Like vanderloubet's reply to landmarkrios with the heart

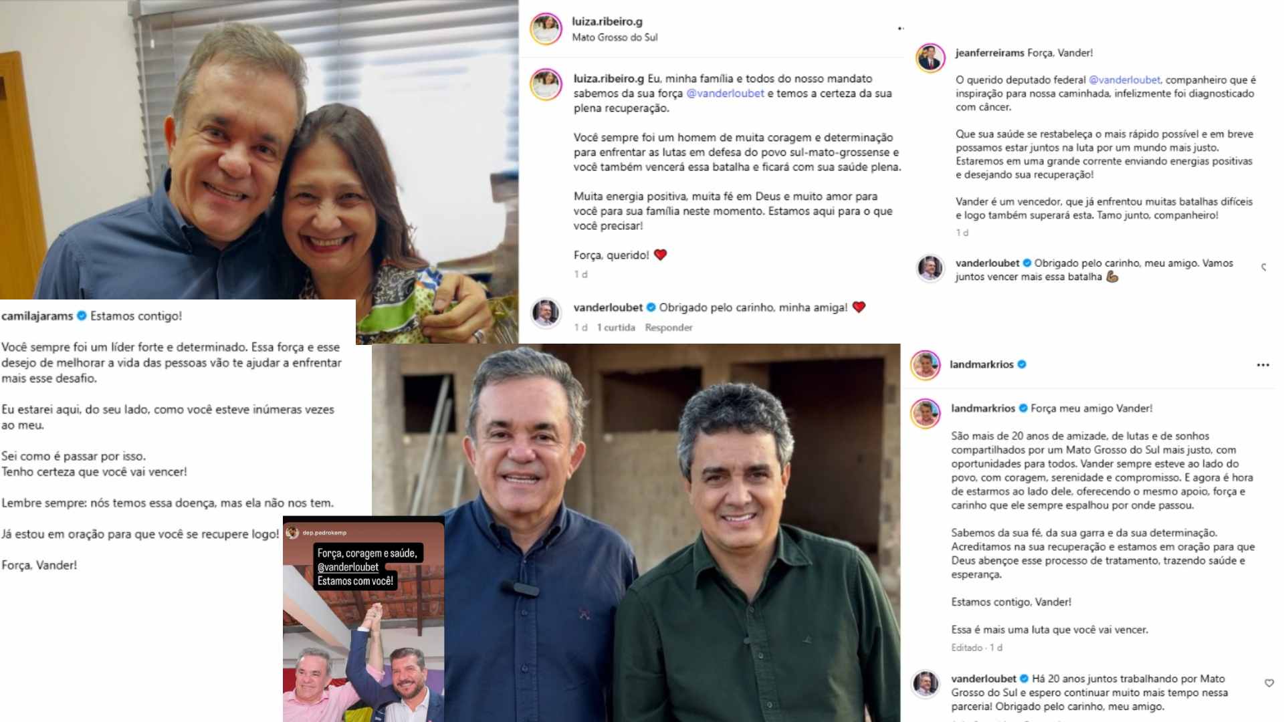coord(1269,683)
